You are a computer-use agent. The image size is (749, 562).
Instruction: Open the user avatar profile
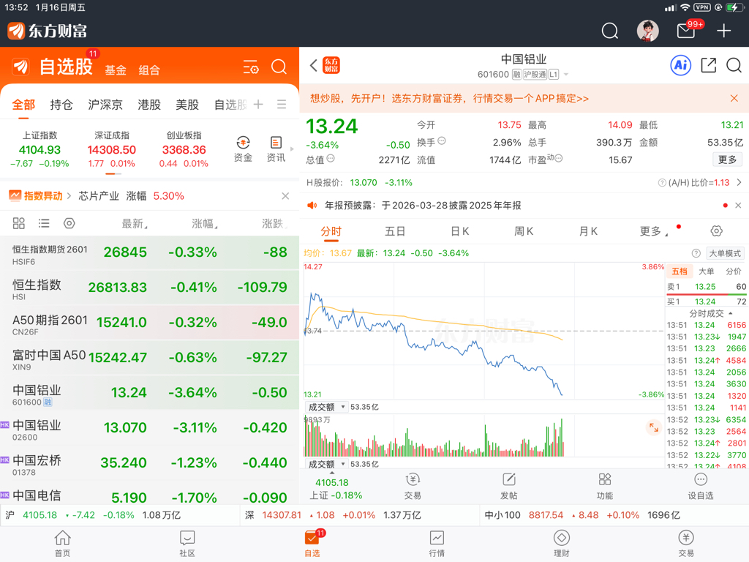pyautogui.click(x=648, y=31)
